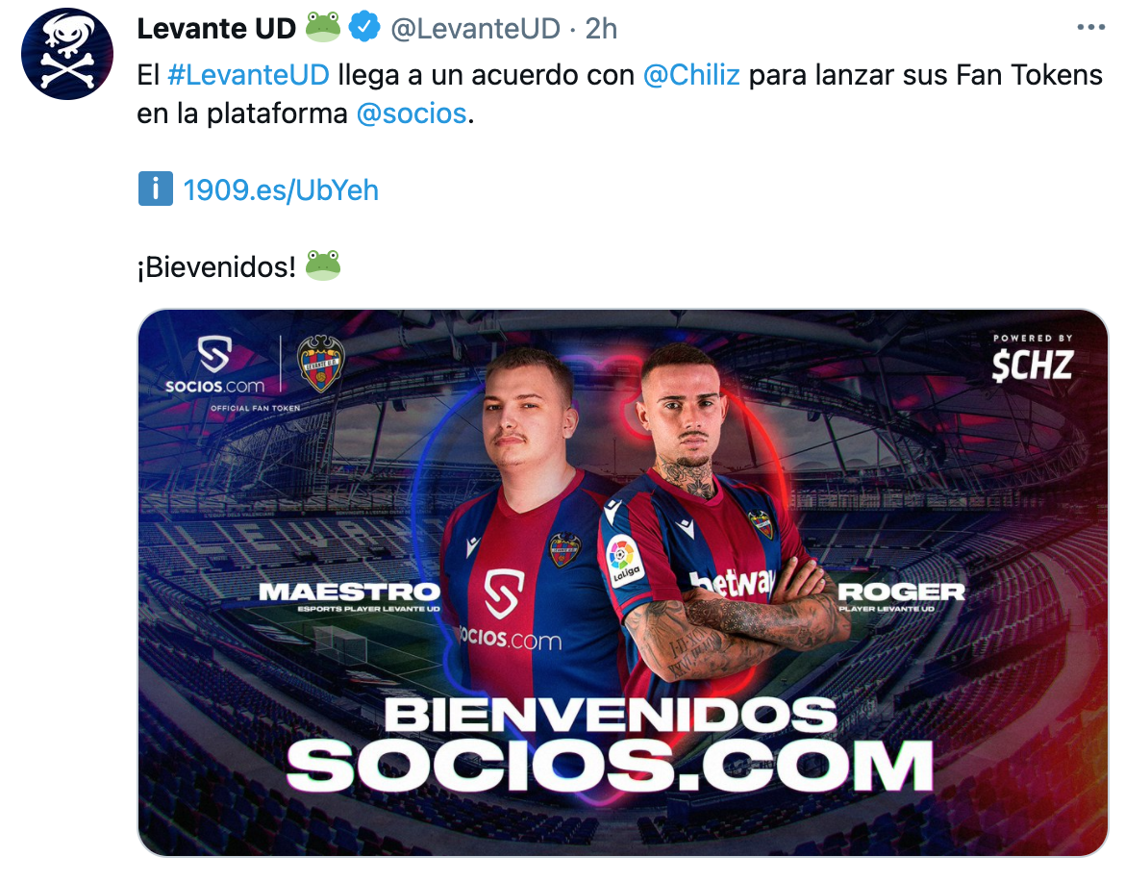
Task: Open the tweet's stadium promo image
Action: 623,583
